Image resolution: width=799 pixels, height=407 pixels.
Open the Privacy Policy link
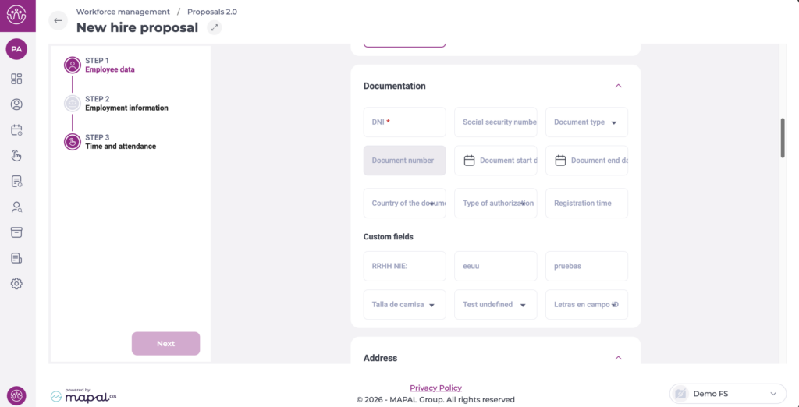coord(435,388)
